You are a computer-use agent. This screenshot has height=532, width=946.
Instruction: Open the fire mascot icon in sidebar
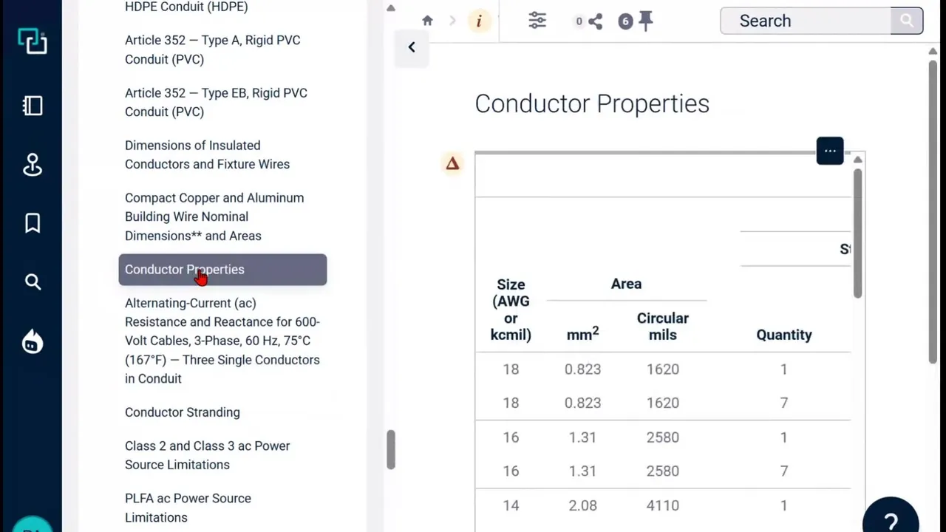33,341
